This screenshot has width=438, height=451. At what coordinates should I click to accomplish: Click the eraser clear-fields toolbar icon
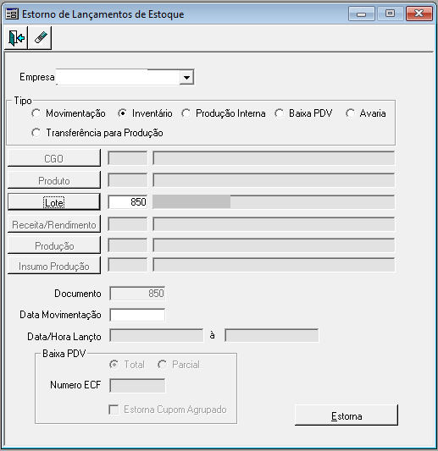(40, 38)
